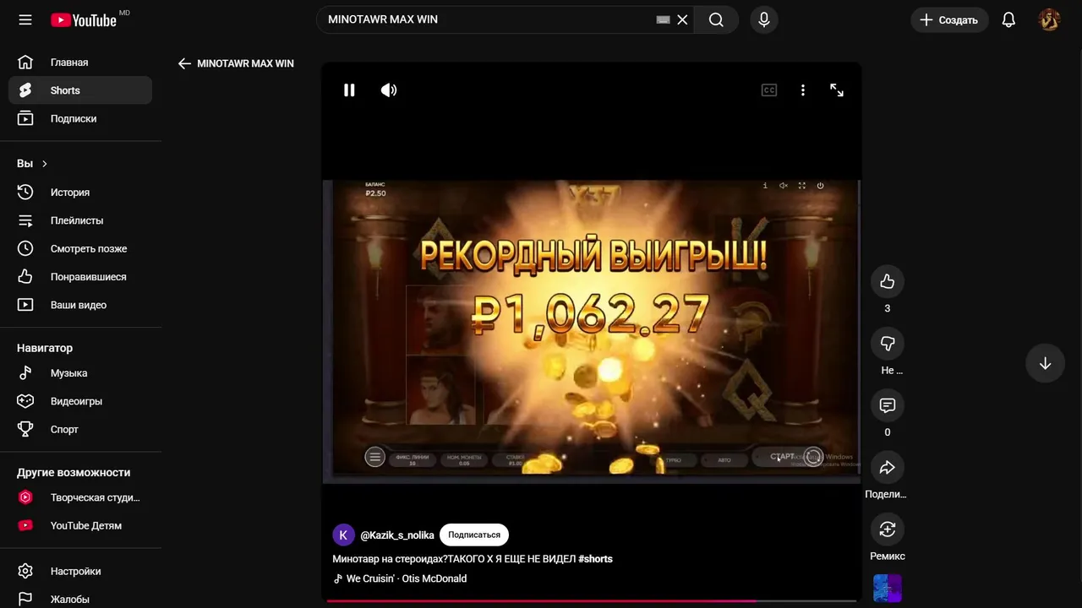The width and height of the screenshot is (1082, 608).
Task: Go to Главная in sidebar
Action: coord(80,62)
